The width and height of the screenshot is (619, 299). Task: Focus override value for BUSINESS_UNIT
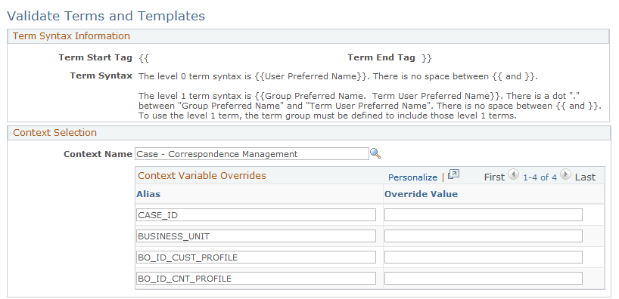pyautogui.click(x=484, y=236)
